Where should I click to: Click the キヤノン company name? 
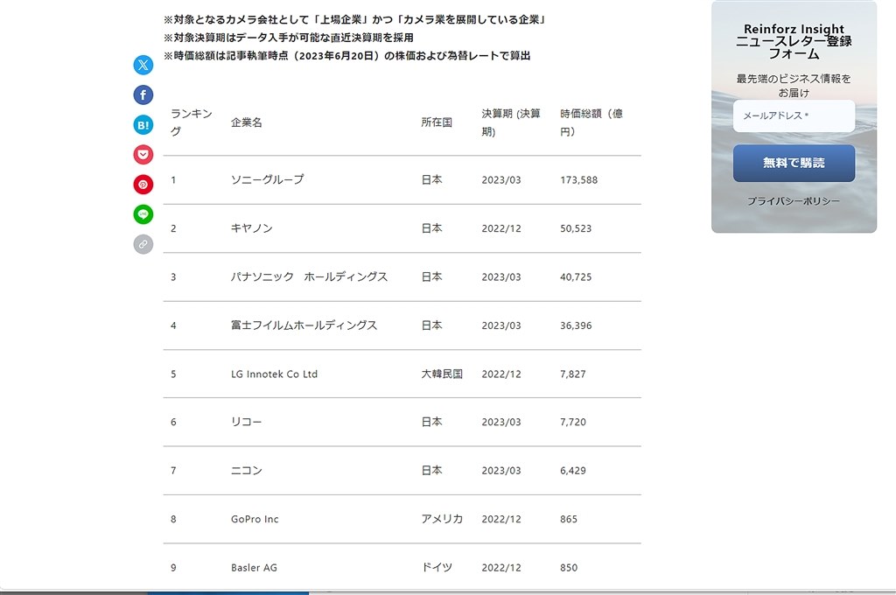(x=251, y=228)
